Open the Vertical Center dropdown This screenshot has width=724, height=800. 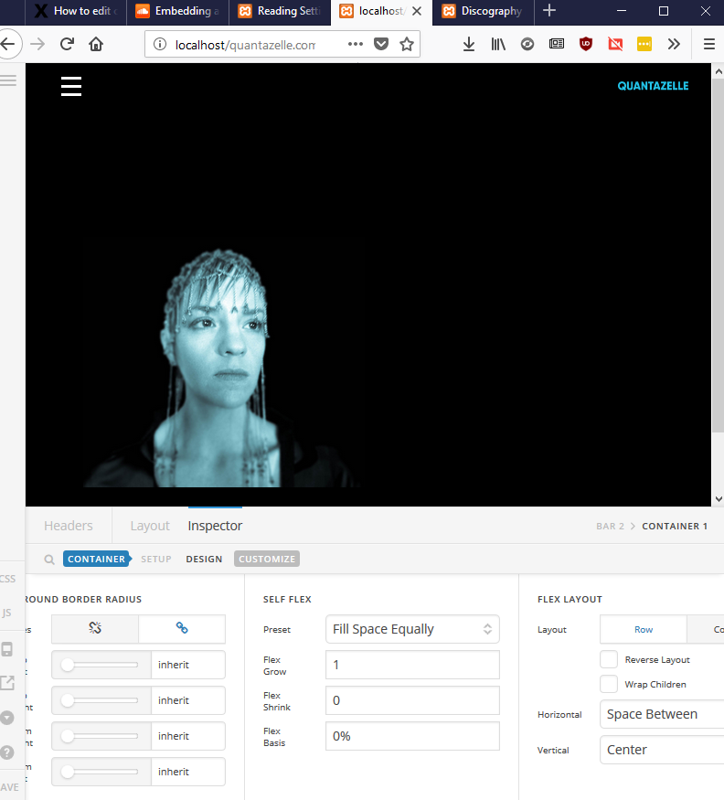coord(664,750)
